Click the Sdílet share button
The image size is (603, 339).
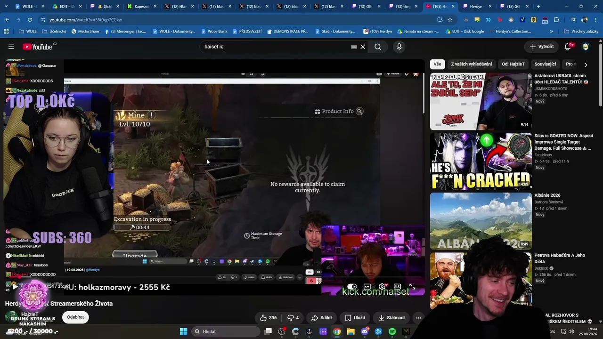click(321, 318)
